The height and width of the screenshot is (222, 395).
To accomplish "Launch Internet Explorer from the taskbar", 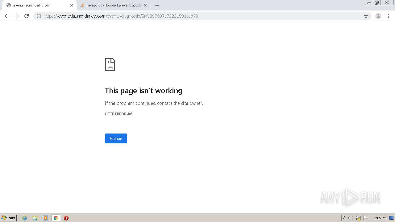I will 25,218.
